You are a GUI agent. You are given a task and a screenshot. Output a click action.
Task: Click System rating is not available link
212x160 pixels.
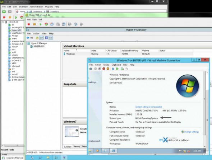point(149,107)
